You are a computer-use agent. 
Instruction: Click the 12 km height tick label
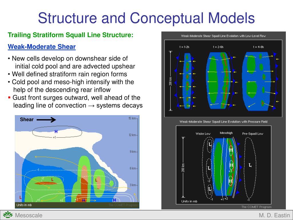tap(132, 135)
